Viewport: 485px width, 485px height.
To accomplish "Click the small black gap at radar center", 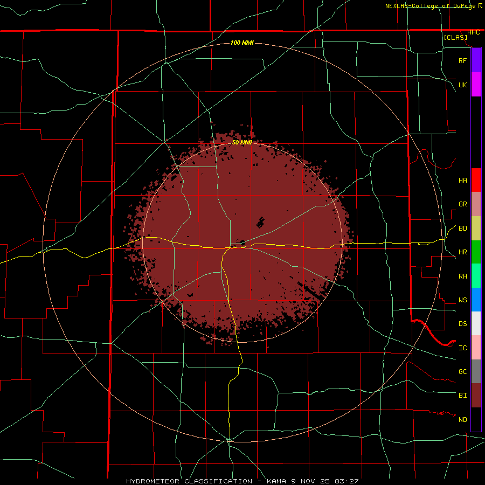I will 242,243.
